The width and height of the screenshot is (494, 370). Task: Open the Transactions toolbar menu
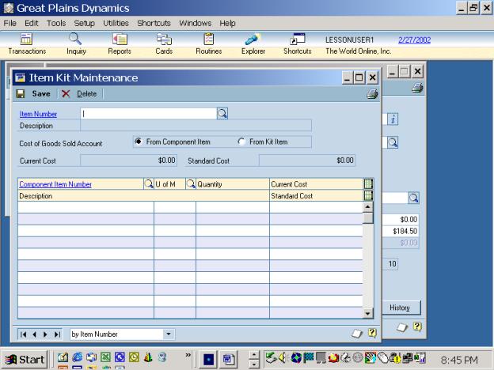point(27,44)
